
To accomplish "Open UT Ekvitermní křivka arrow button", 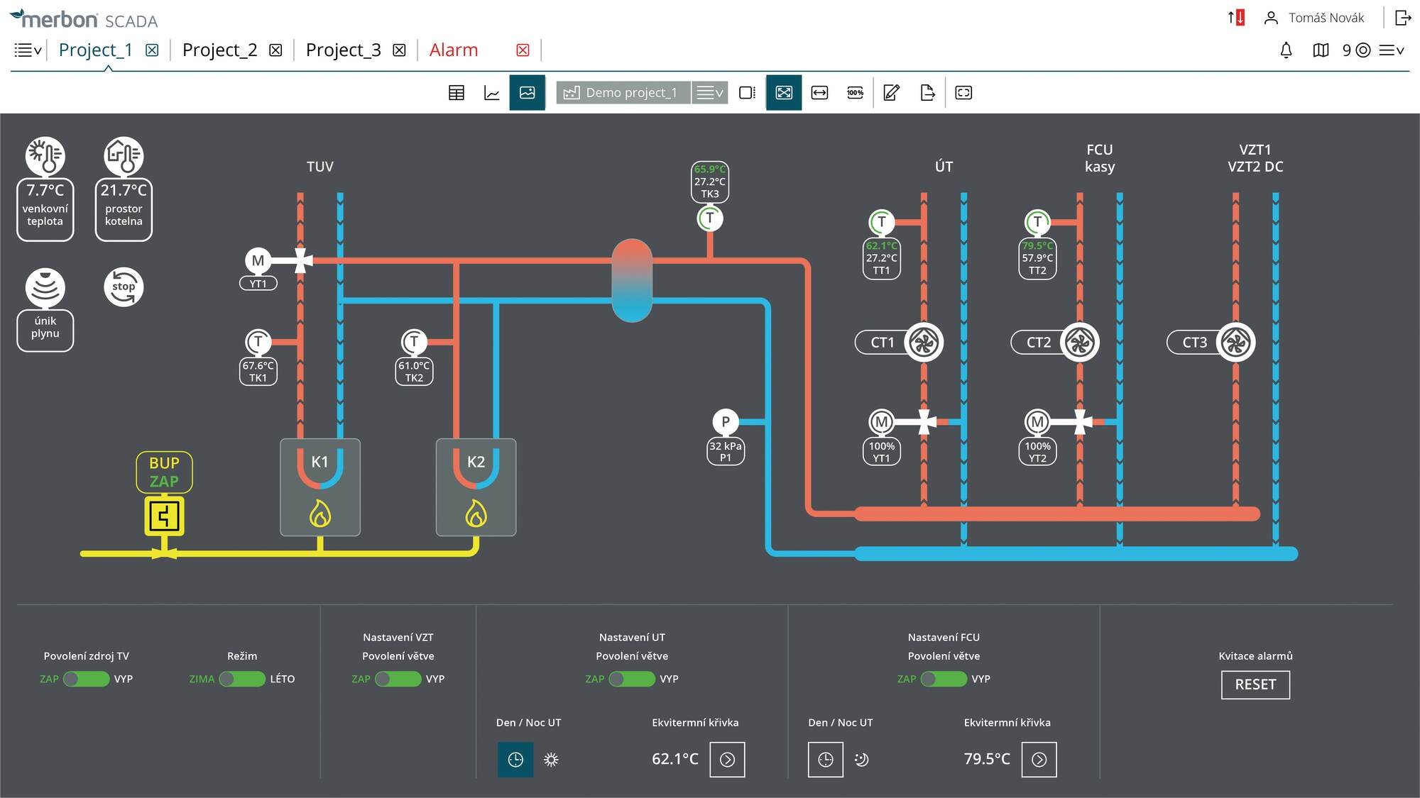I will (727, 760).
